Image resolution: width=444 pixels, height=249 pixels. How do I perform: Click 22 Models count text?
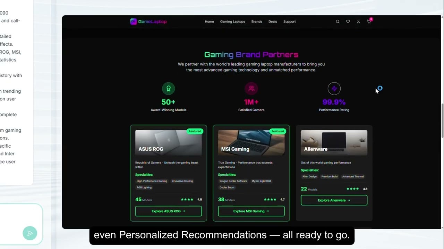coord(309,189)
